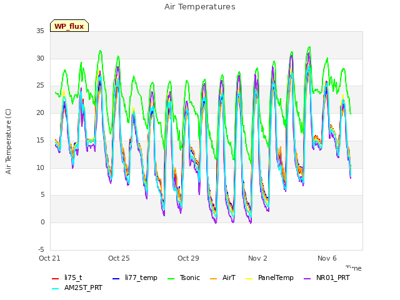The image size is (400, 300).
Task: Click the WP_flux annotation label
Action: tap(69, 26)
